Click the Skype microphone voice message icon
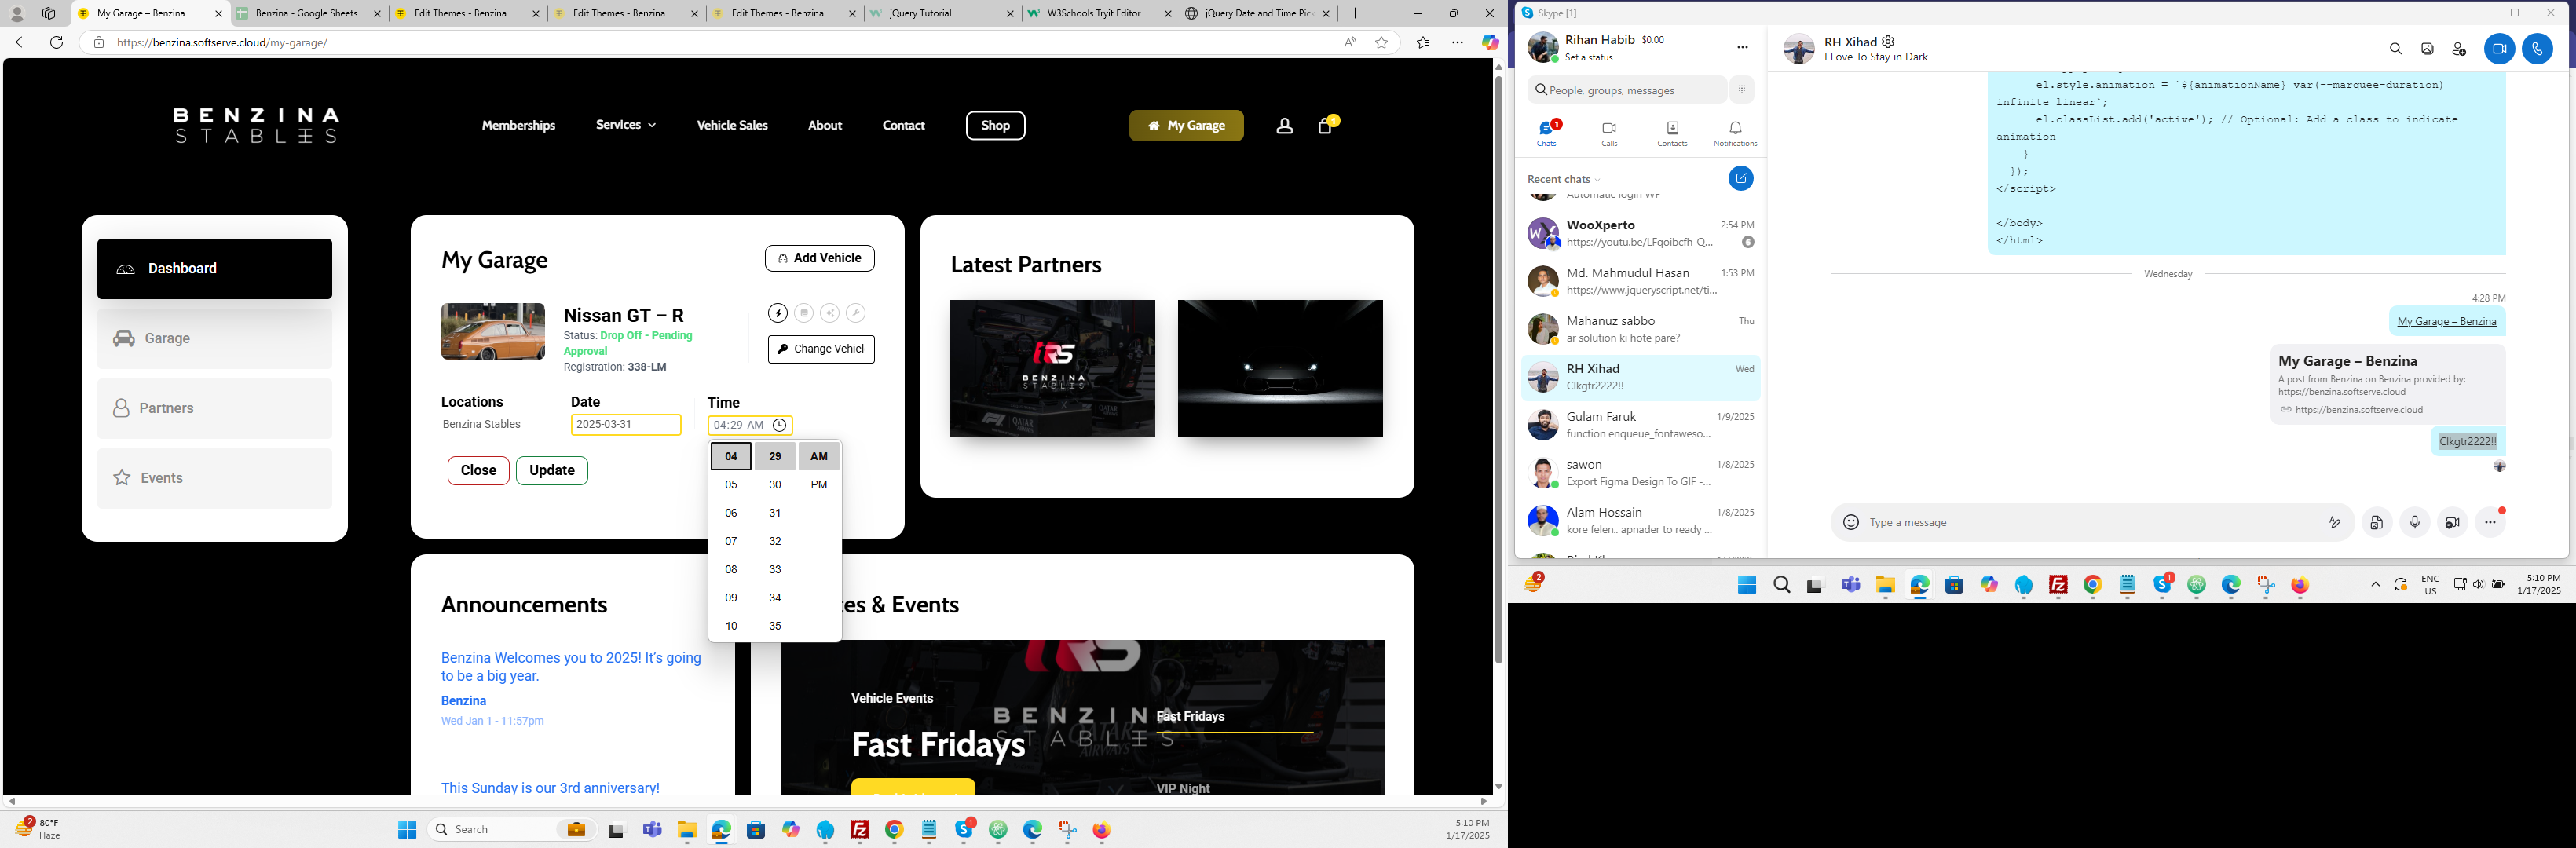The width and height of the screenshot is (2576, 848). tap(2414, 522)
